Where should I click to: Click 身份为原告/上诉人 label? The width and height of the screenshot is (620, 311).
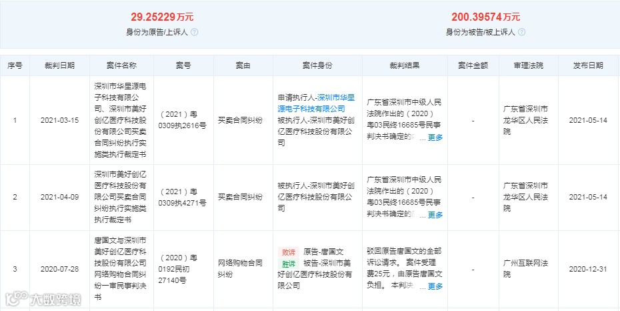[157, 33]
